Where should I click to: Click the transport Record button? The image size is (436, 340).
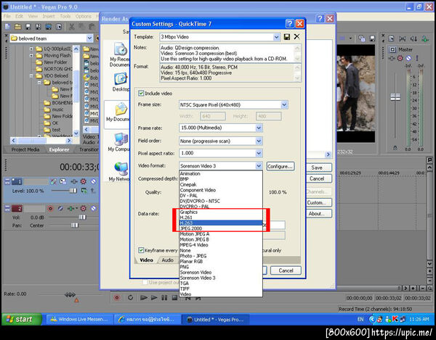click(x=117, y=297)
